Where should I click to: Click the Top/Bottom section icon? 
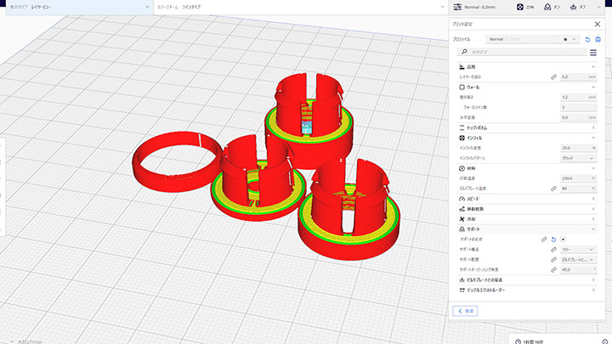[x=462, y=127]
